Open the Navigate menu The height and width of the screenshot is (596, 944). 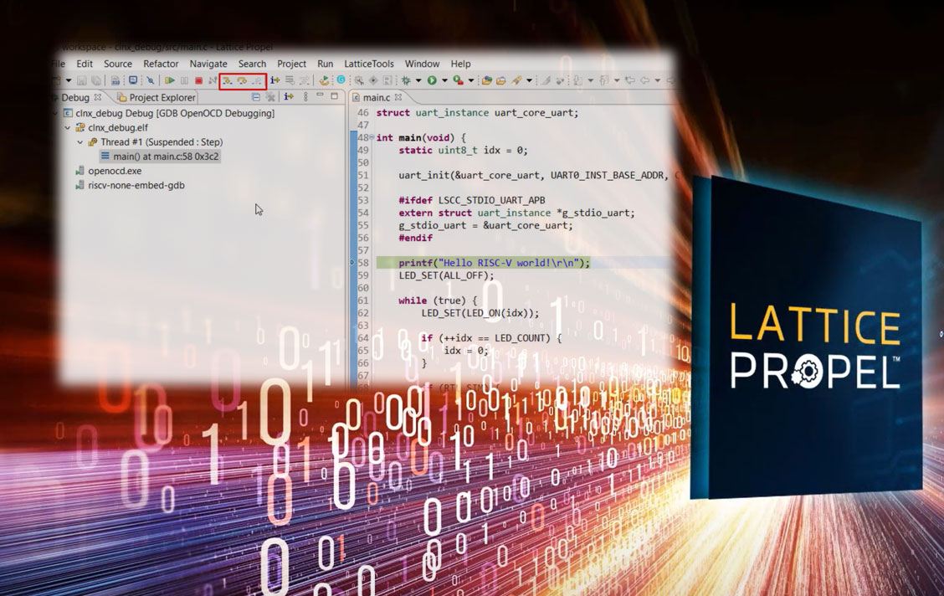(x=208, y=64)
